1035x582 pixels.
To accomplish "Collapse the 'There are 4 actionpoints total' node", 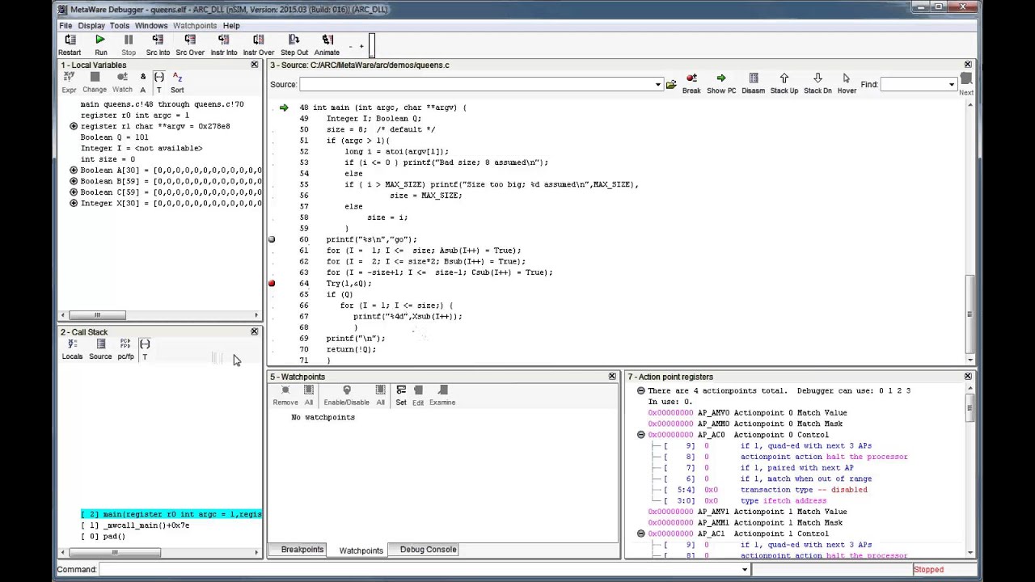I will [641, 390].
